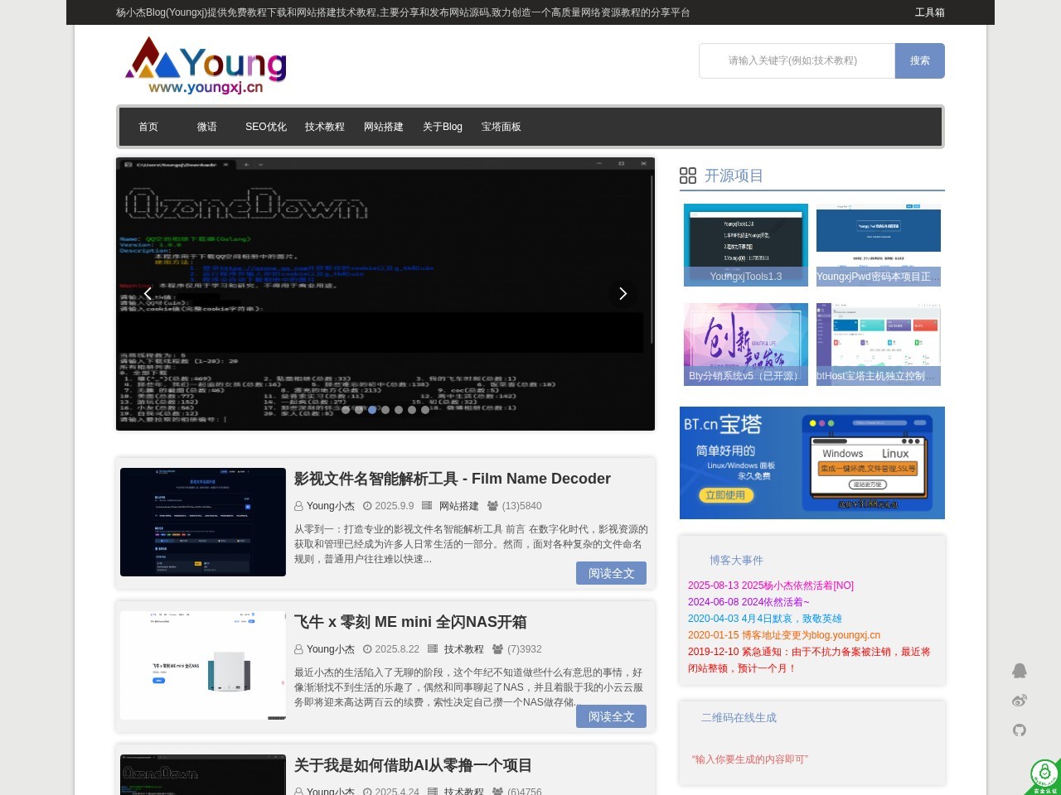Click the view count (7)3932

[x=525, y=649]
